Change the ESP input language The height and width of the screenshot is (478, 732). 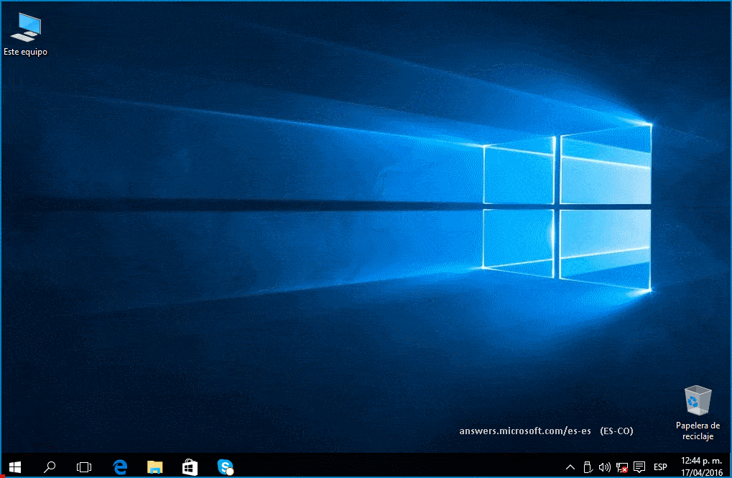(660, 466)
